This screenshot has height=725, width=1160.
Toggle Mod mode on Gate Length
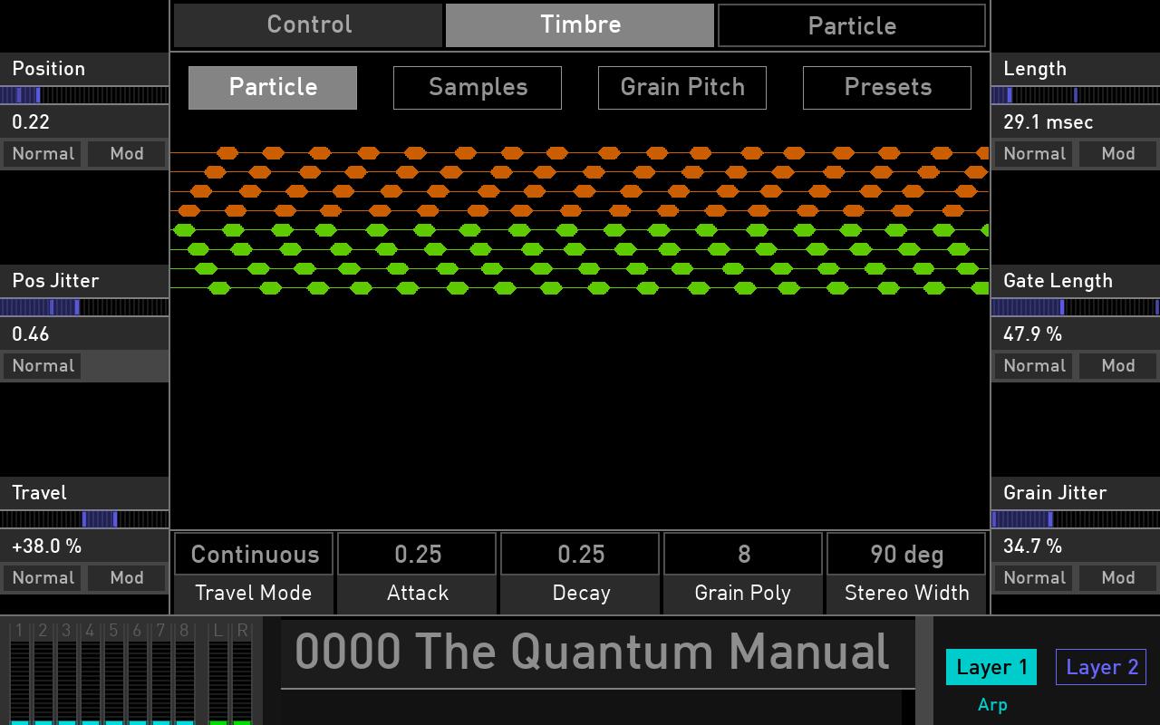(x=1117, y=365)
